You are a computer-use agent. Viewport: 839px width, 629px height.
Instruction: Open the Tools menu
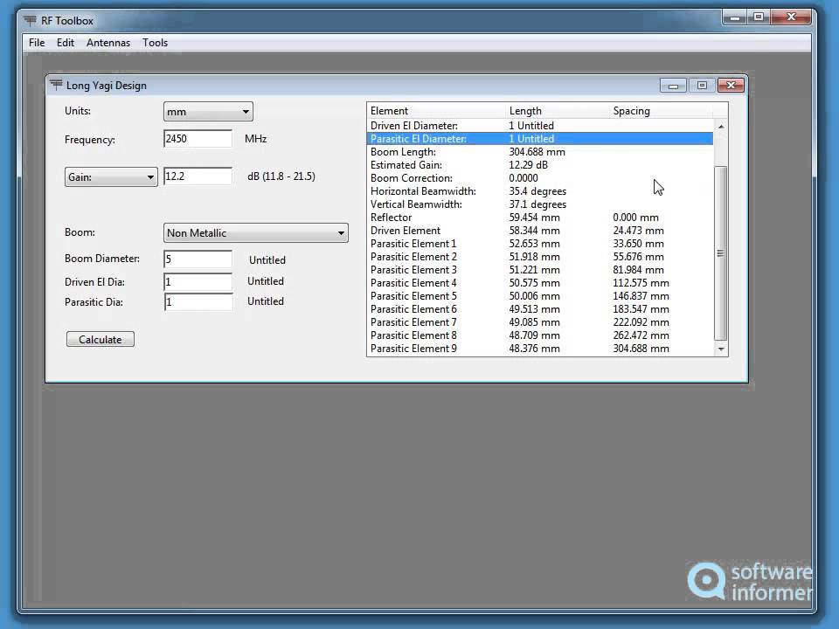click(x=156, y=43)
